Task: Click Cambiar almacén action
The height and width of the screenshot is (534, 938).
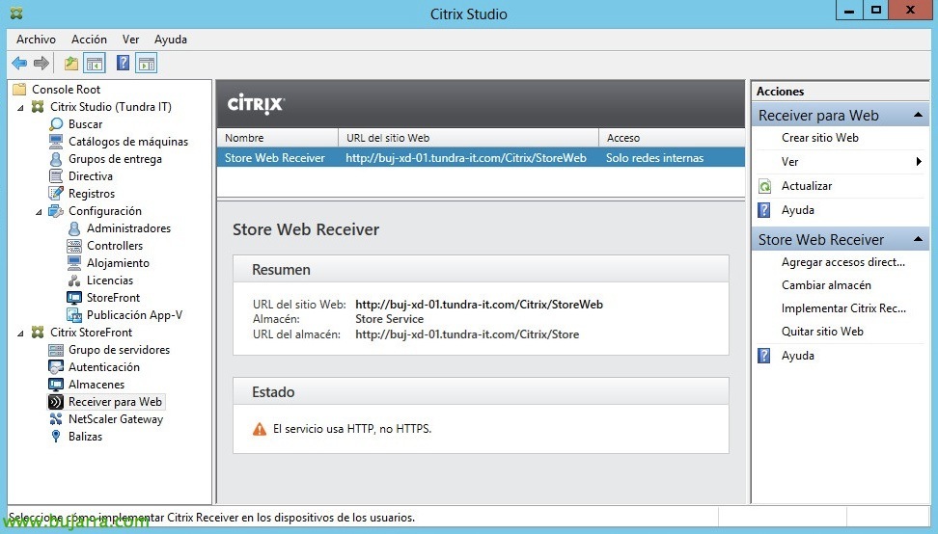Action: coord(826,285)
